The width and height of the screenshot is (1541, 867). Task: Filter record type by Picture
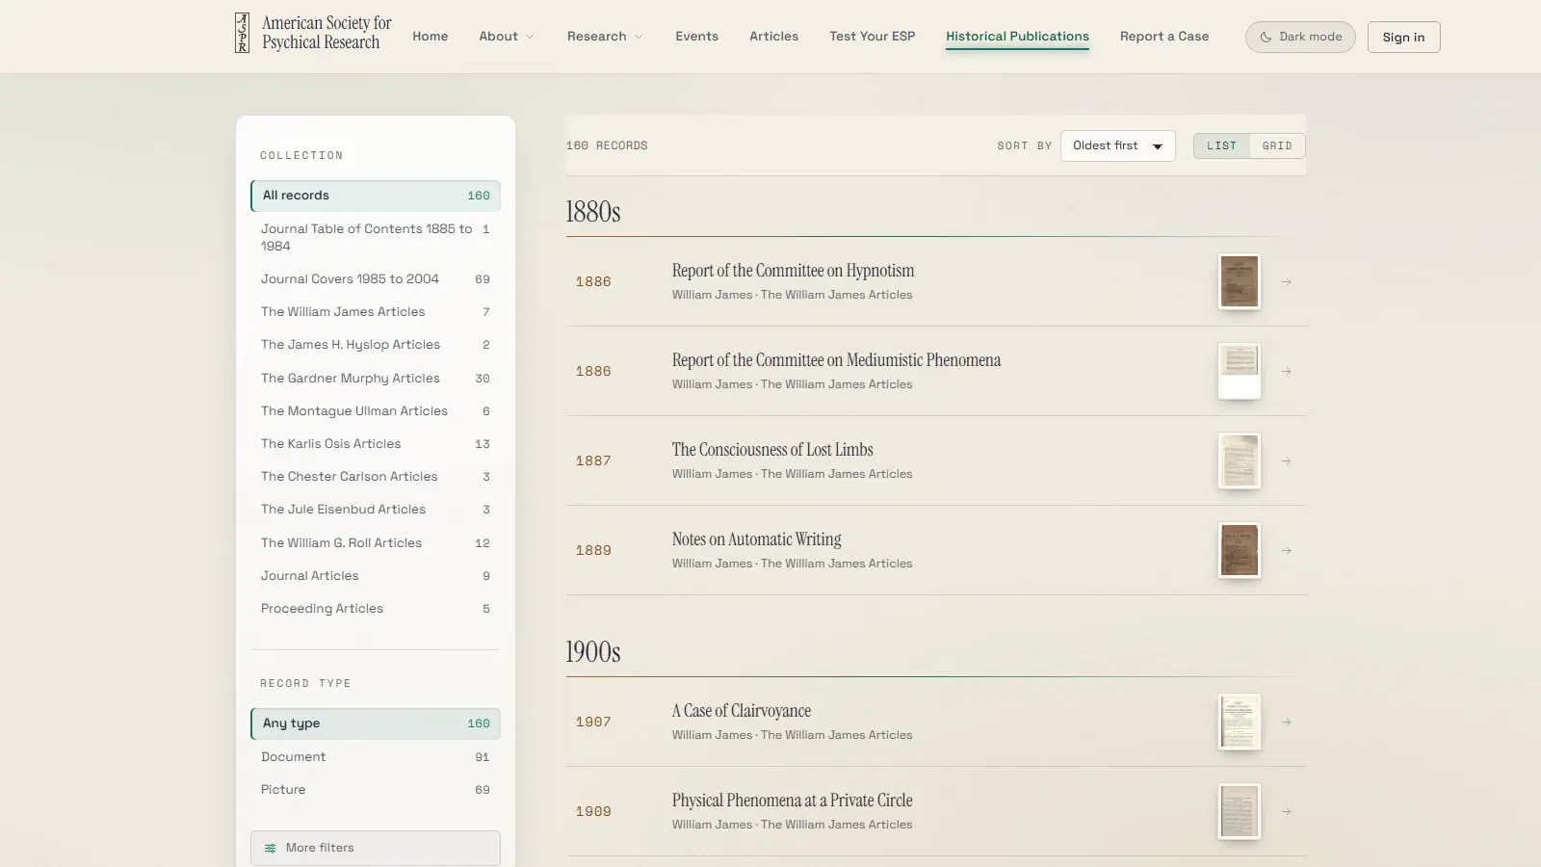point(376,790)
